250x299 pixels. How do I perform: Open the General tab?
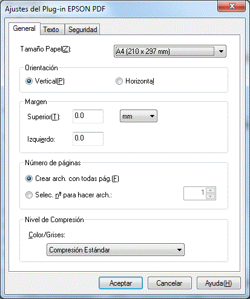click(x=24, y=28)
